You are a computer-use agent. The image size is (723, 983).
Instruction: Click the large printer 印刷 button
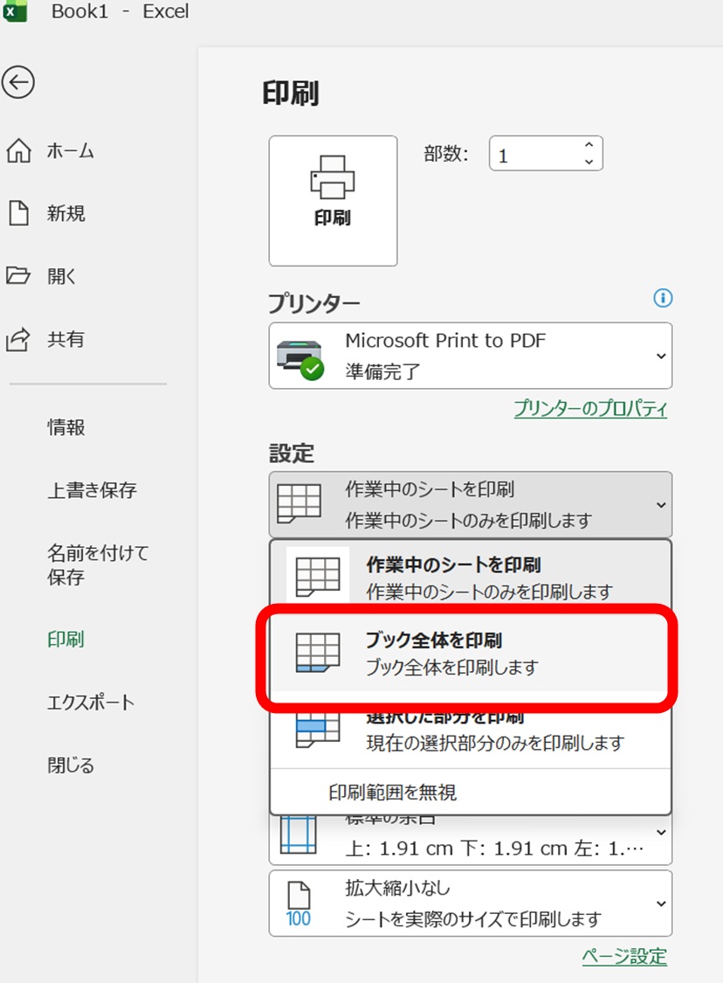click(333, 200)
